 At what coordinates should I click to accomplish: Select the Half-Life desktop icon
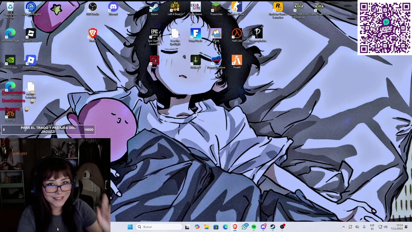237,35
